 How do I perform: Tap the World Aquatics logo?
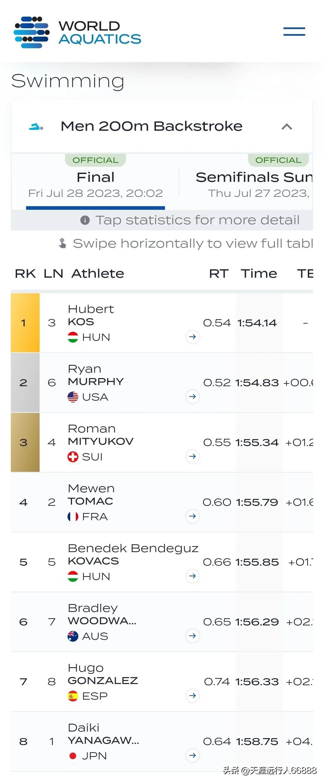(78, 32)
